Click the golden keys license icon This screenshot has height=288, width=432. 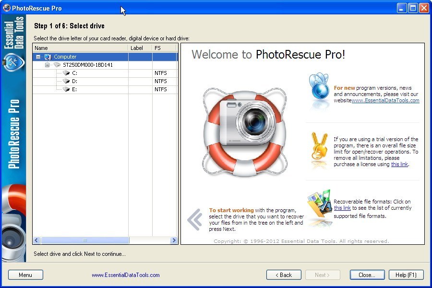pyautogui.click(x=319, y=146)
